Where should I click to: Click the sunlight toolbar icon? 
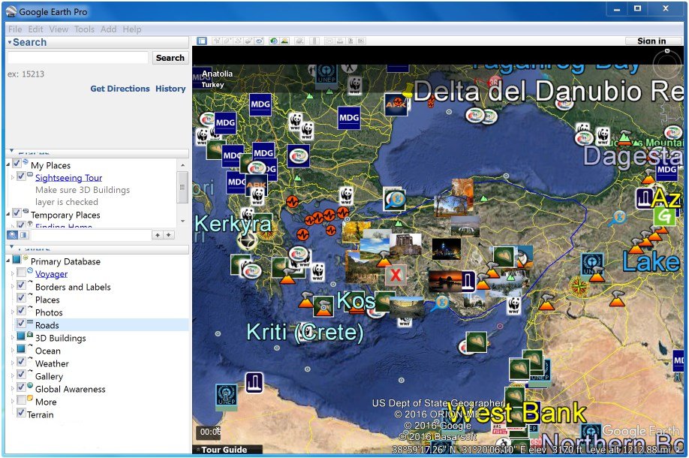pyautogui.click(x=285, y=41)
